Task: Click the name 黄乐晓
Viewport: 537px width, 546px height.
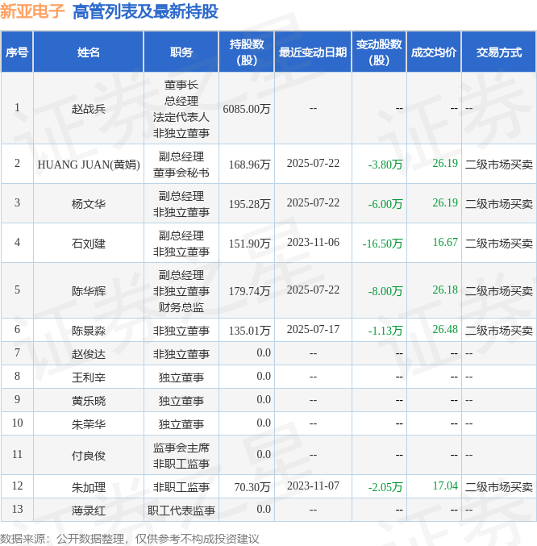Action: (x=89, y=401)
